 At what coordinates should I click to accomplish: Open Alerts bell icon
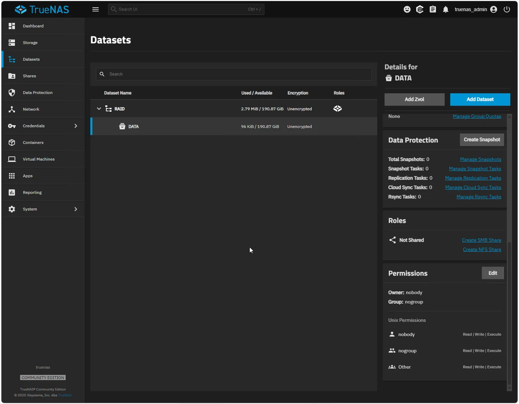tap(445, 9)
